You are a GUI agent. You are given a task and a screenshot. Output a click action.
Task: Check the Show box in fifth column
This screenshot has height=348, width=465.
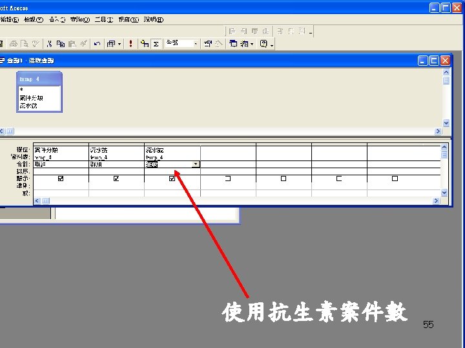[284, 179]
